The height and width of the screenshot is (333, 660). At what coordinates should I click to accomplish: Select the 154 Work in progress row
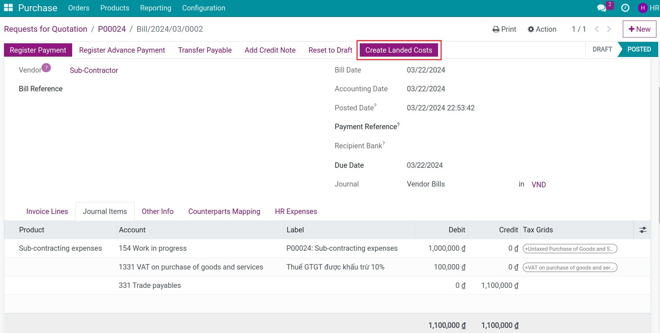[x=327, y=248]
